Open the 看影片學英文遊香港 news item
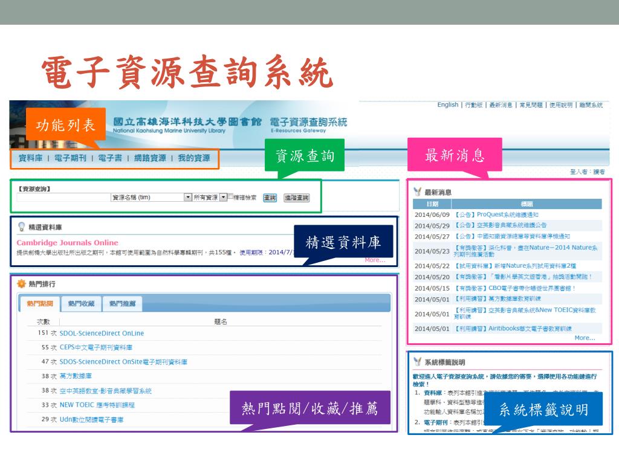 (523, 277)
